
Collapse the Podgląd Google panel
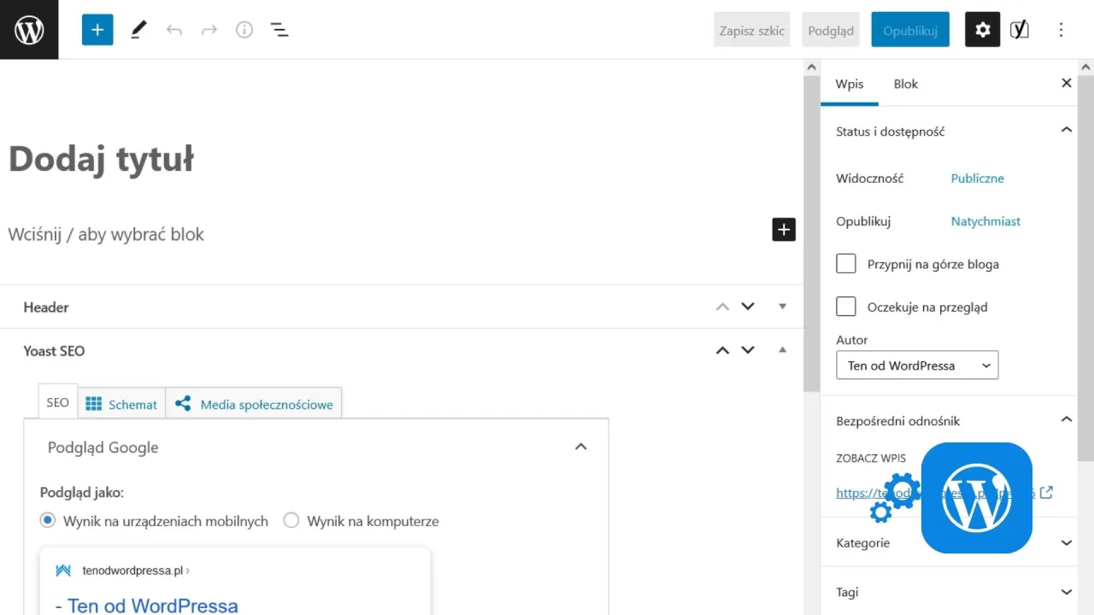[x=580, y=447]
